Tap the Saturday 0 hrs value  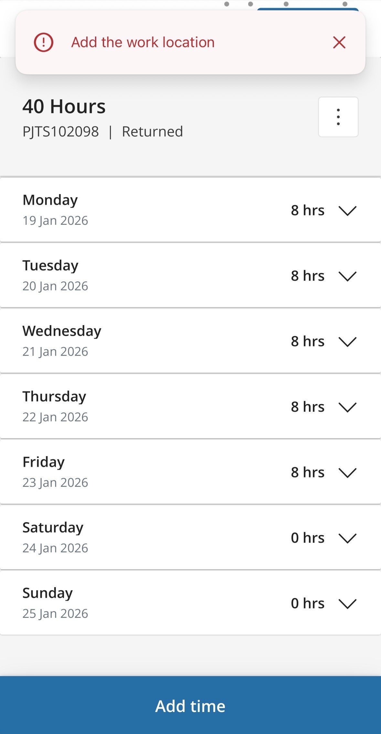[307, 538]
